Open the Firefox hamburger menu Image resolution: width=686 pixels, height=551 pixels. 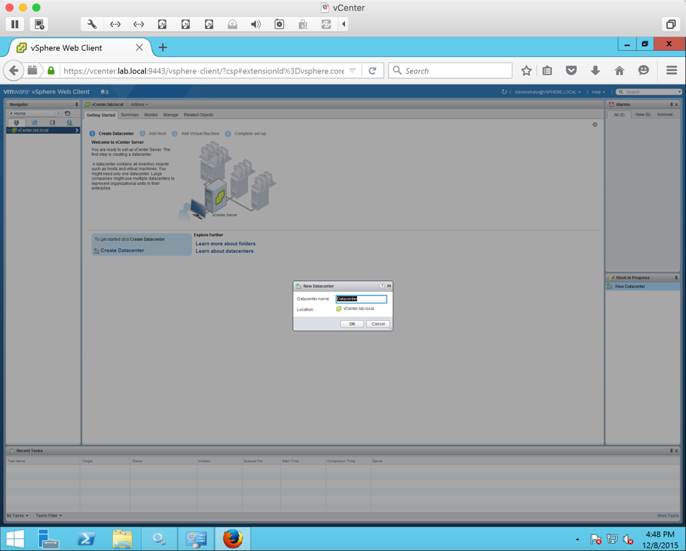point(671,70)
